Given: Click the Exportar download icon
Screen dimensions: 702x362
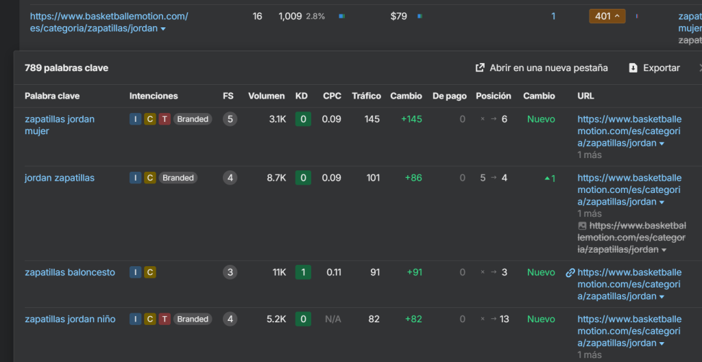Looking at the screenshot, I should [633, 68].
